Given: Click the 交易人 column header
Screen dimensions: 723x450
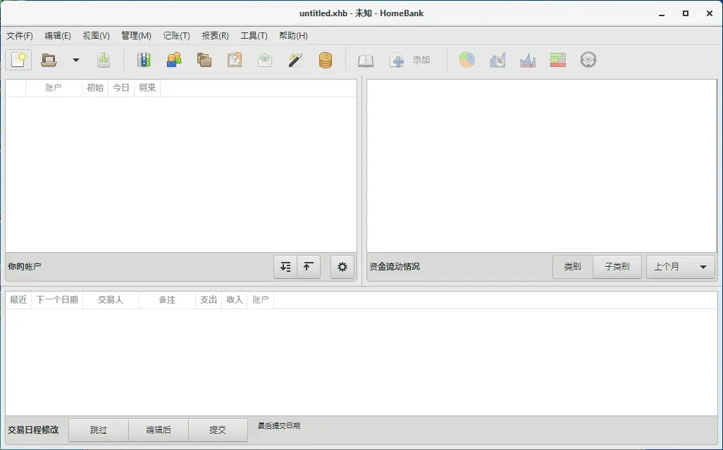Looking at the screenshot, I should click(x=111, y=300).
